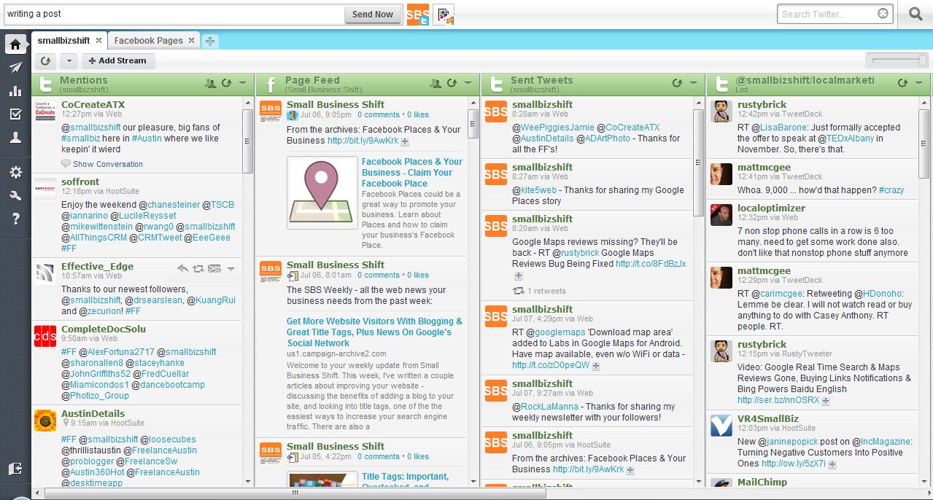Refresh all streams using the toolbar refresh button
The width and height of the screenshot is (933, 500).
(46, 61)
